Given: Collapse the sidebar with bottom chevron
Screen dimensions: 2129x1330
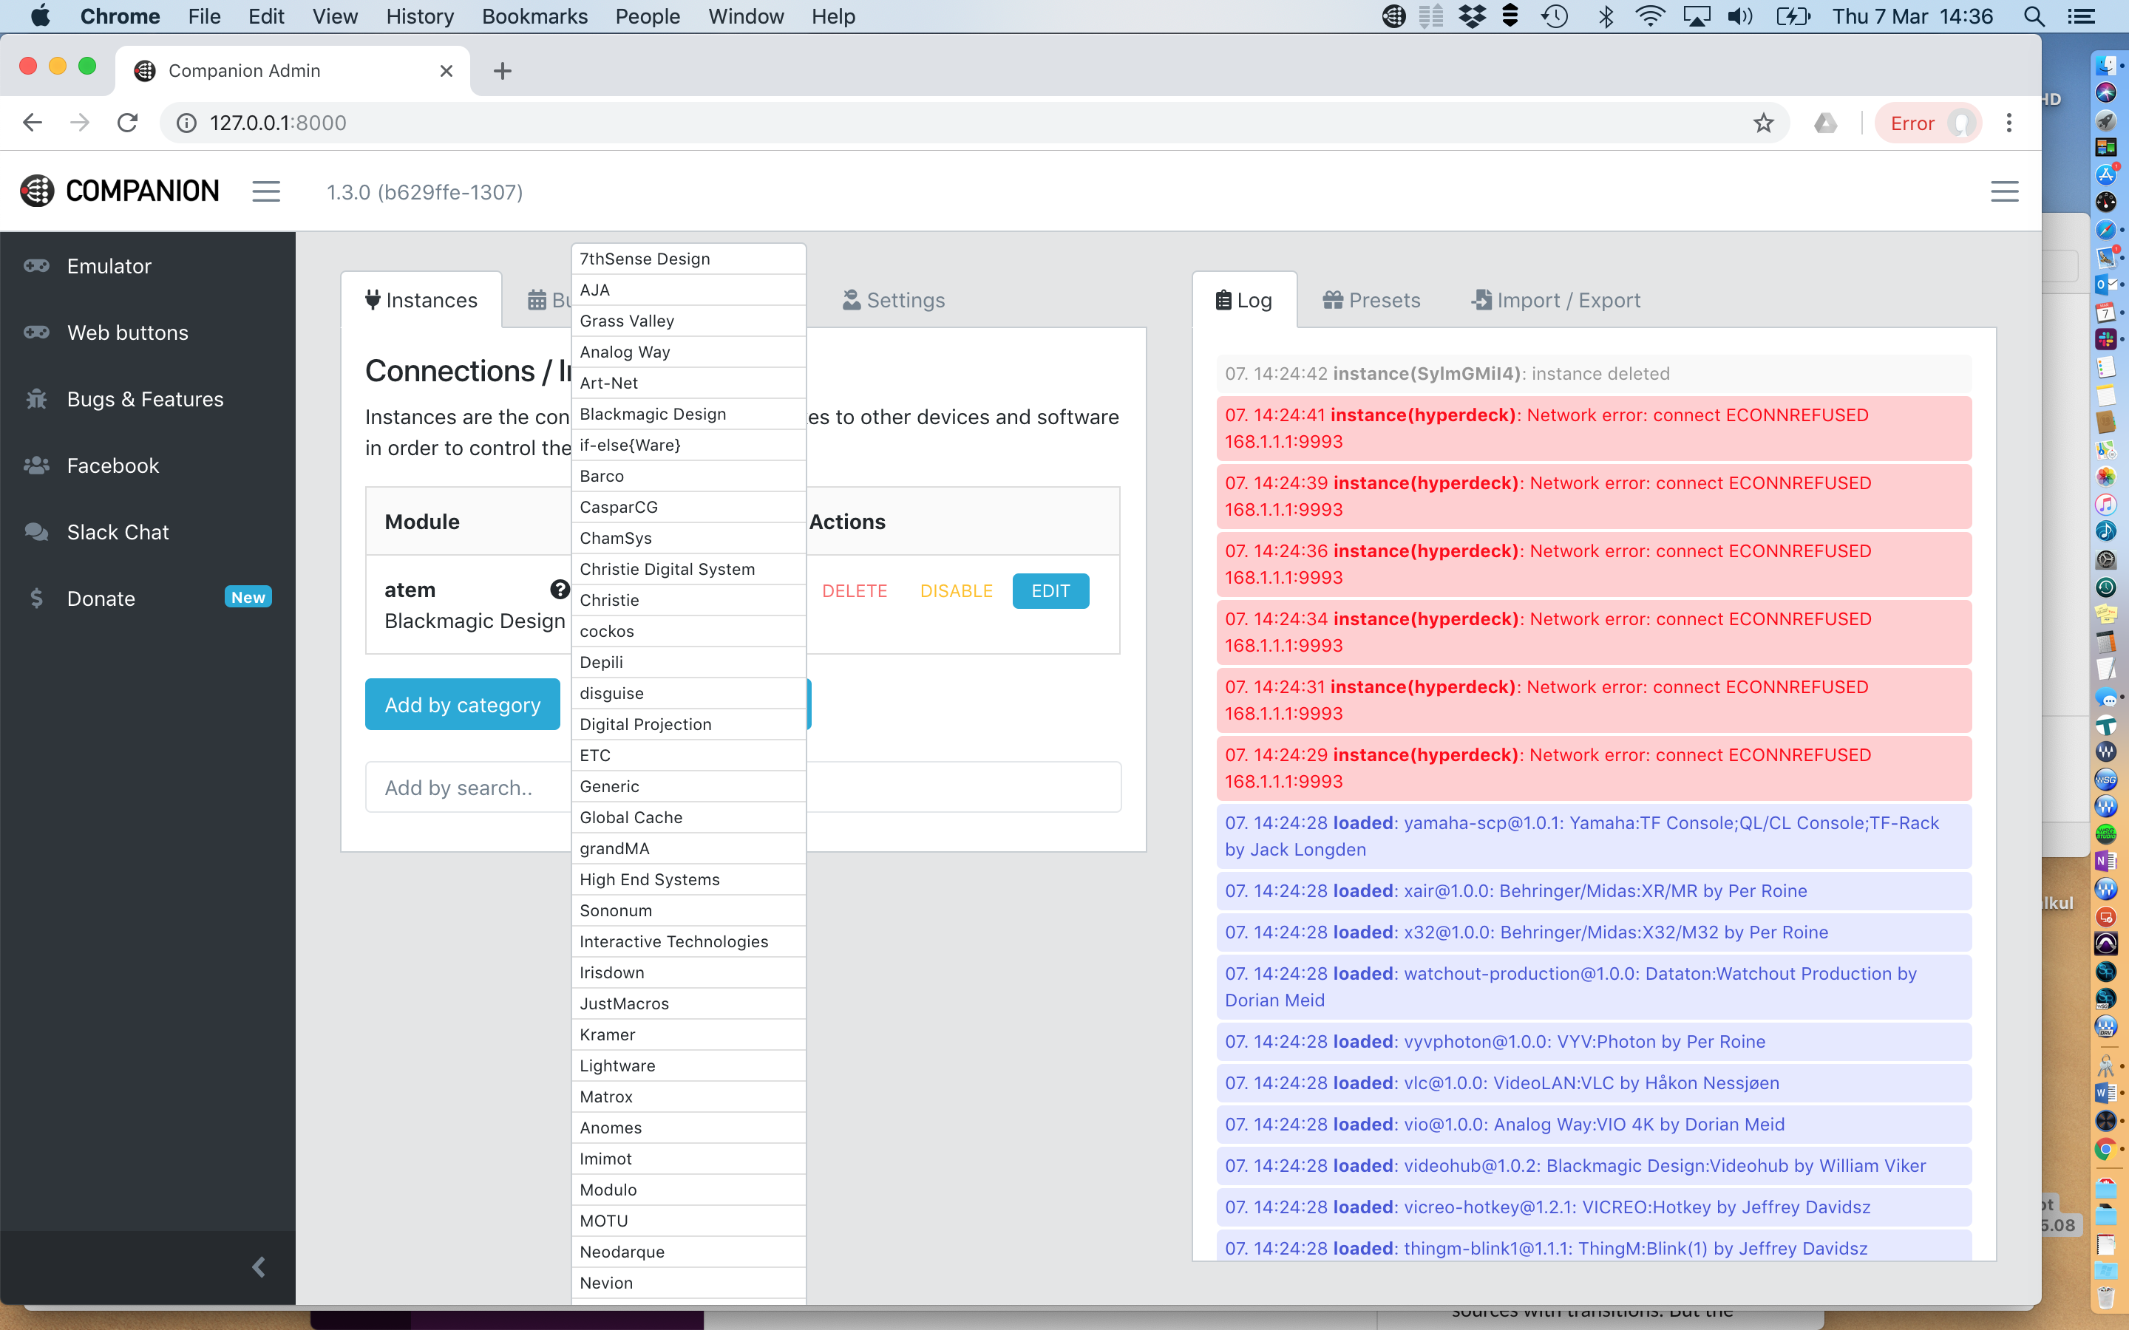Looking at the screenshot, I should pos(259,1266).
